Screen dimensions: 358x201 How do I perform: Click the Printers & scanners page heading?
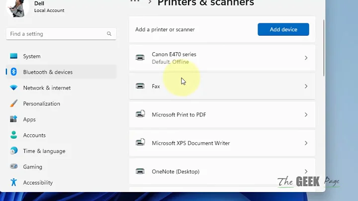[x=206, y=3]
